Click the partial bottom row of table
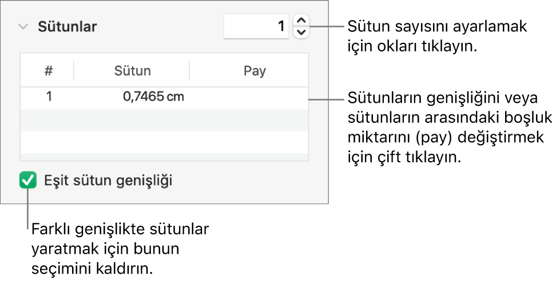560x284 pixels. pyautogui.click(x=164, y=157)
